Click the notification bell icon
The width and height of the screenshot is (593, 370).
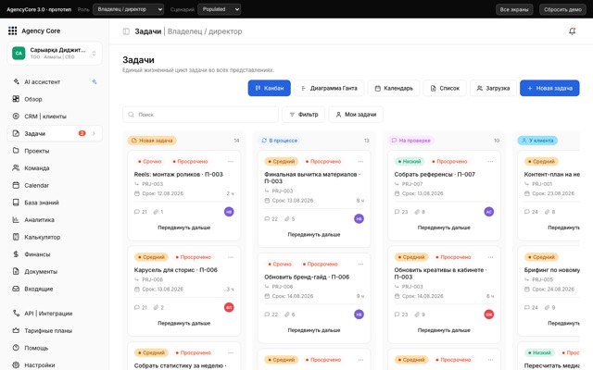click(x=572, y=31)
